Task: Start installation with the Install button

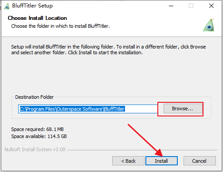Action: coord(161,161)
